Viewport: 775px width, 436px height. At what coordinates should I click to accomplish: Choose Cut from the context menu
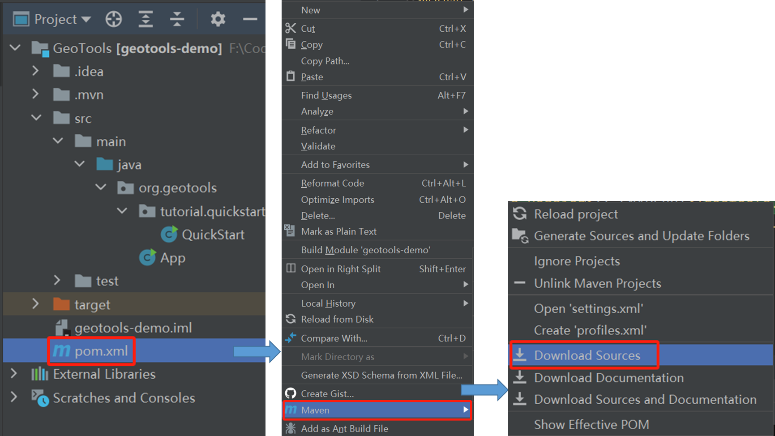pos(378,29)
